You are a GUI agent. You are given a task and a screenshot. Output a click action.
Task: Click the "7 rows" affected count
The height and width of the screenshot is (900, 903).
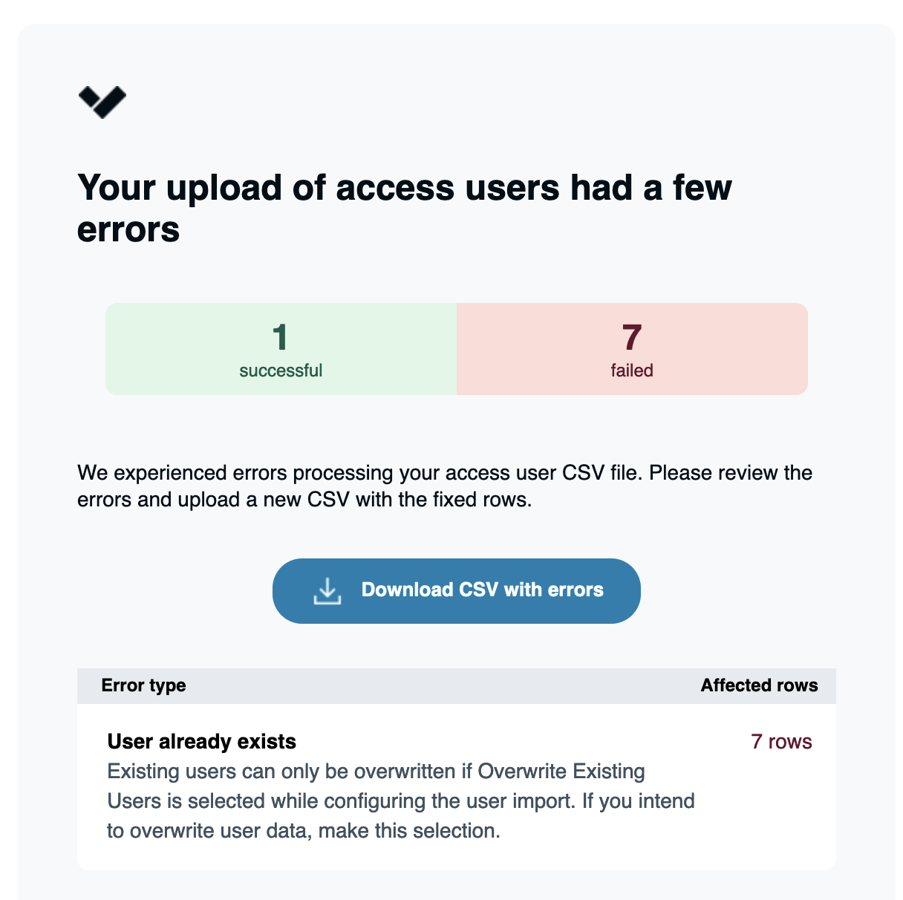(x=781, y=742)
